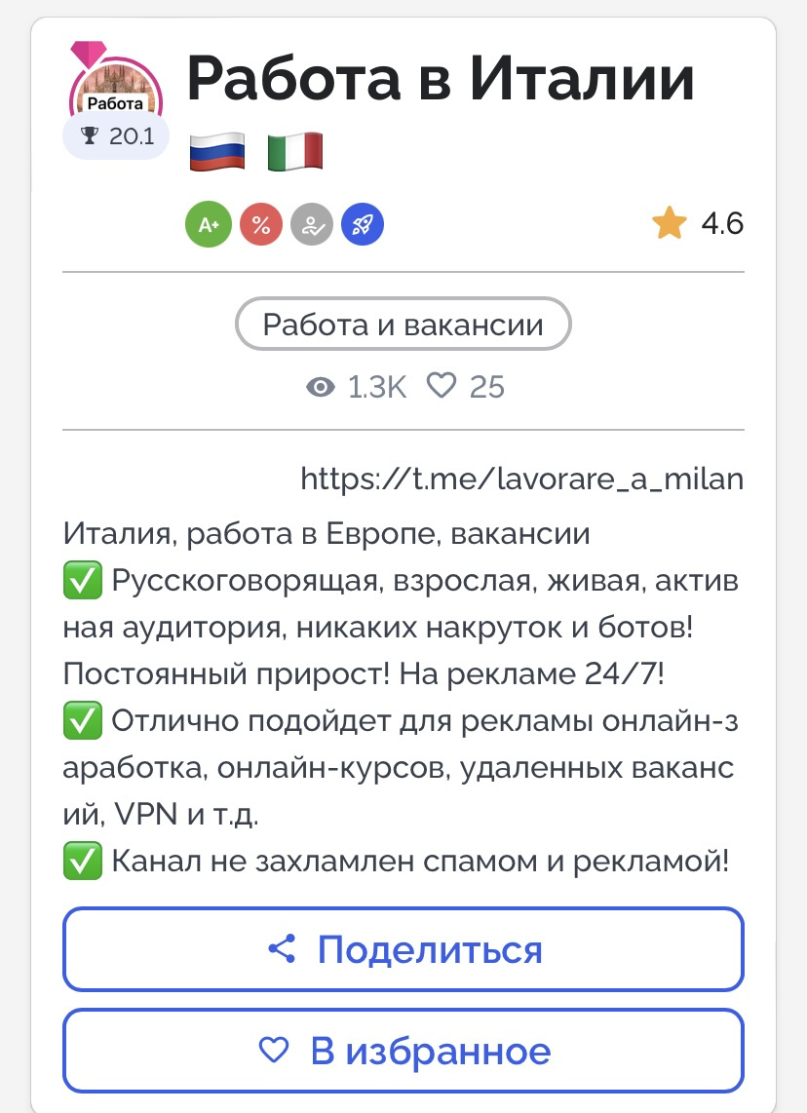Click the blue rocket badge icon
The width and height of the screenshot is (807, 1113).
363,225
